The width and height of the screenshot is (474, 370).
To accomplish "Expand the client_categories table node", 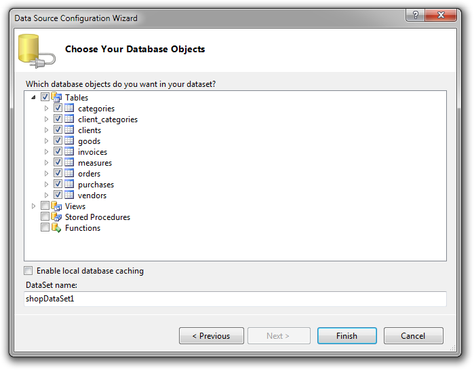I will 46,119.
